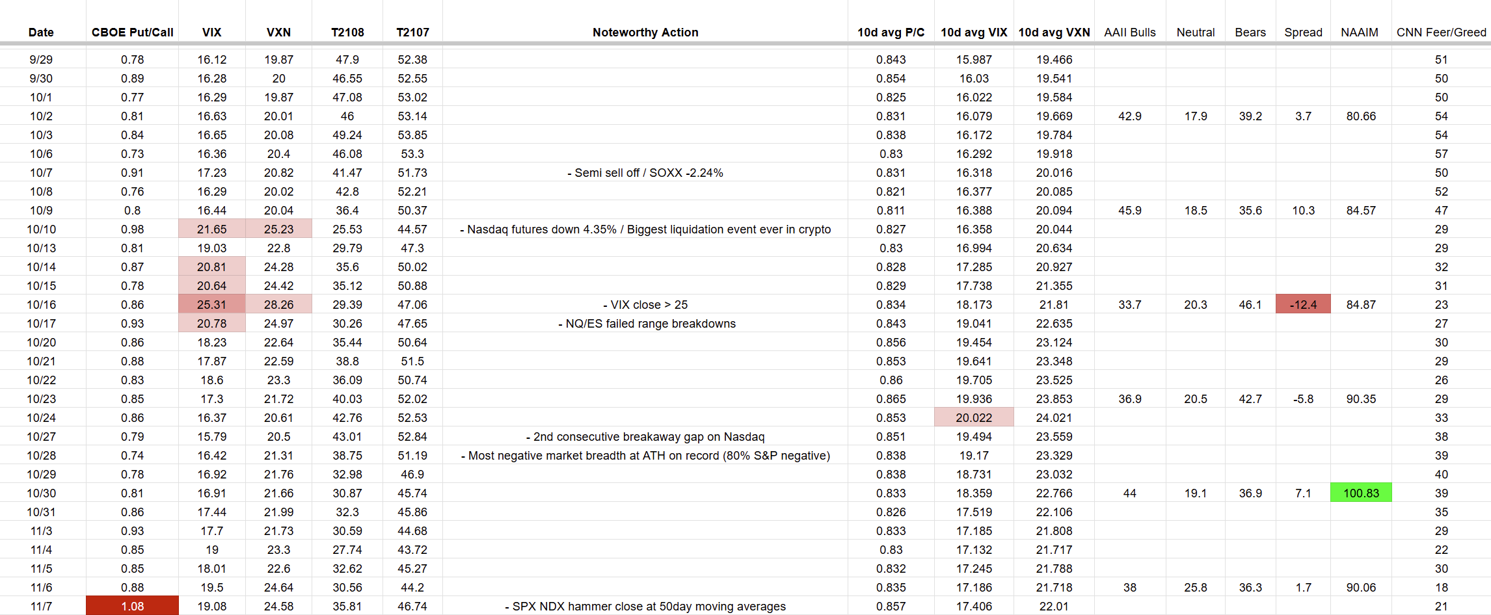Click the NAAIM column header
Screen dimensions: 1491x615
point(1360,33)
